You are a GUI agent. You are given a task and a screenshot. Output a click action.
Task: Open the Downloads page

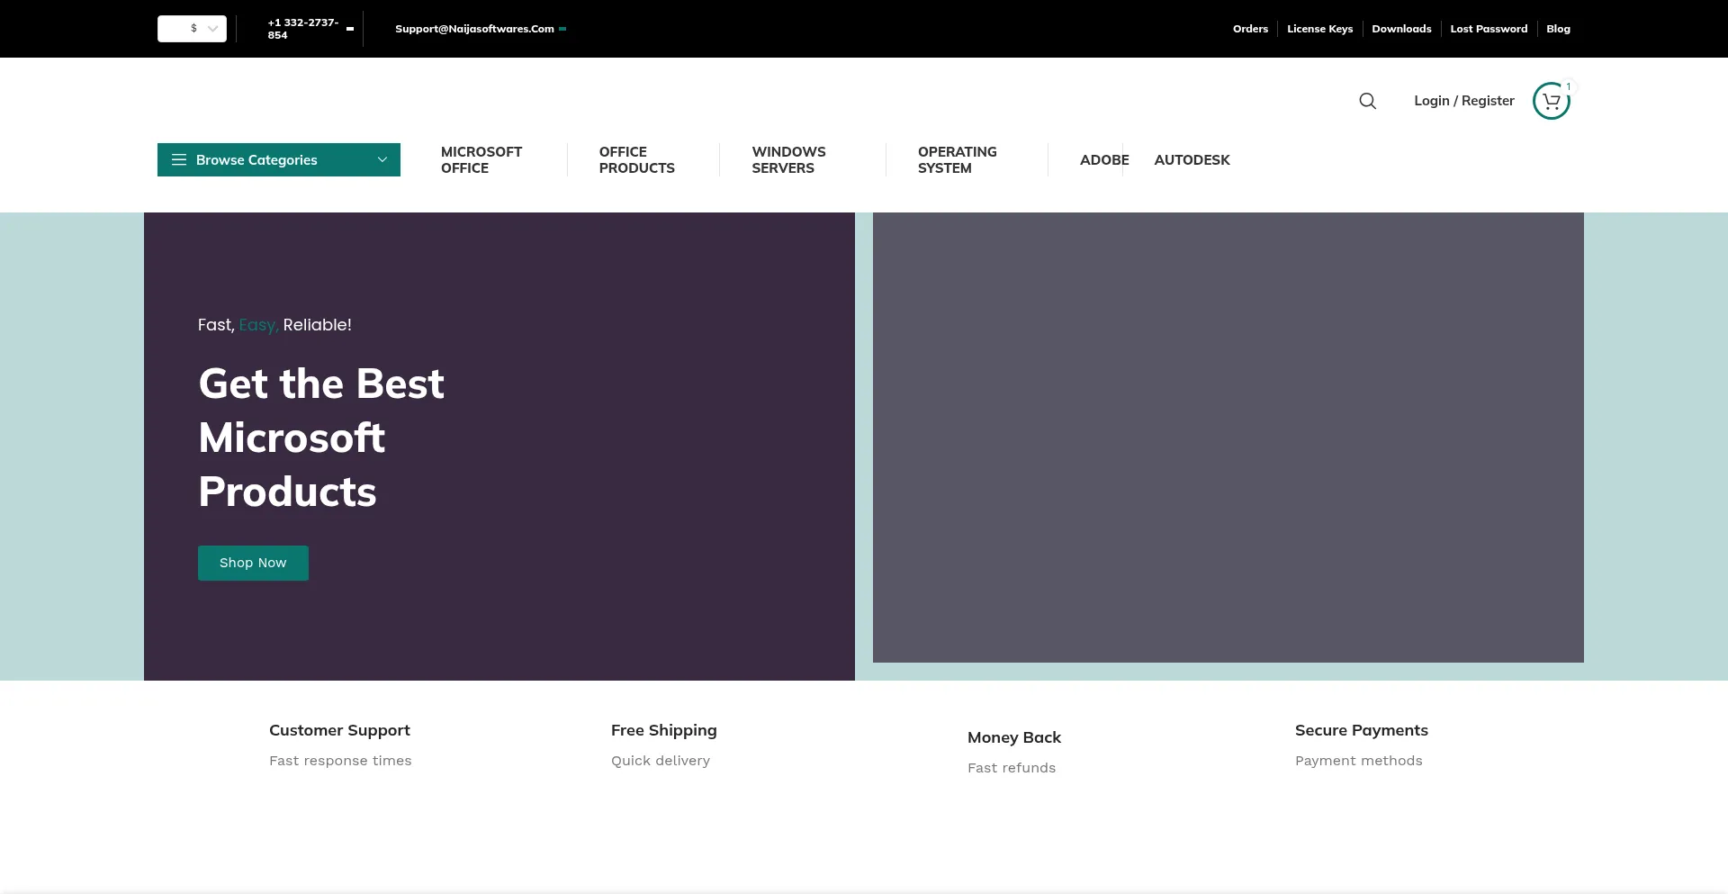pyautogui.click(x=1401, y=29)
